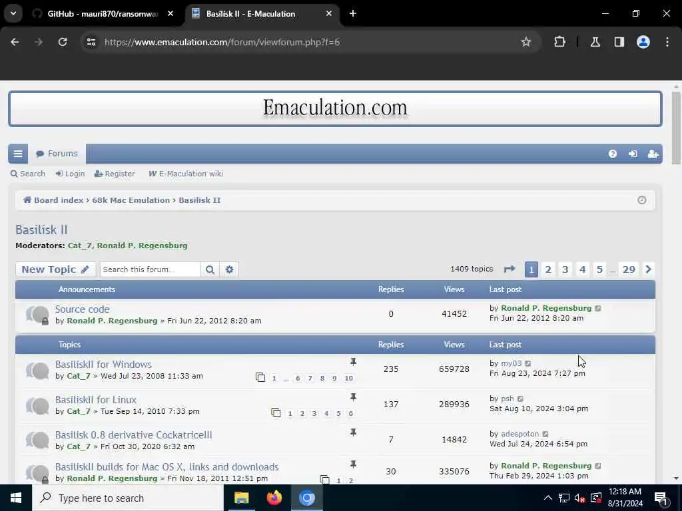Open the E-Maculation wiki link

(186, 174)
